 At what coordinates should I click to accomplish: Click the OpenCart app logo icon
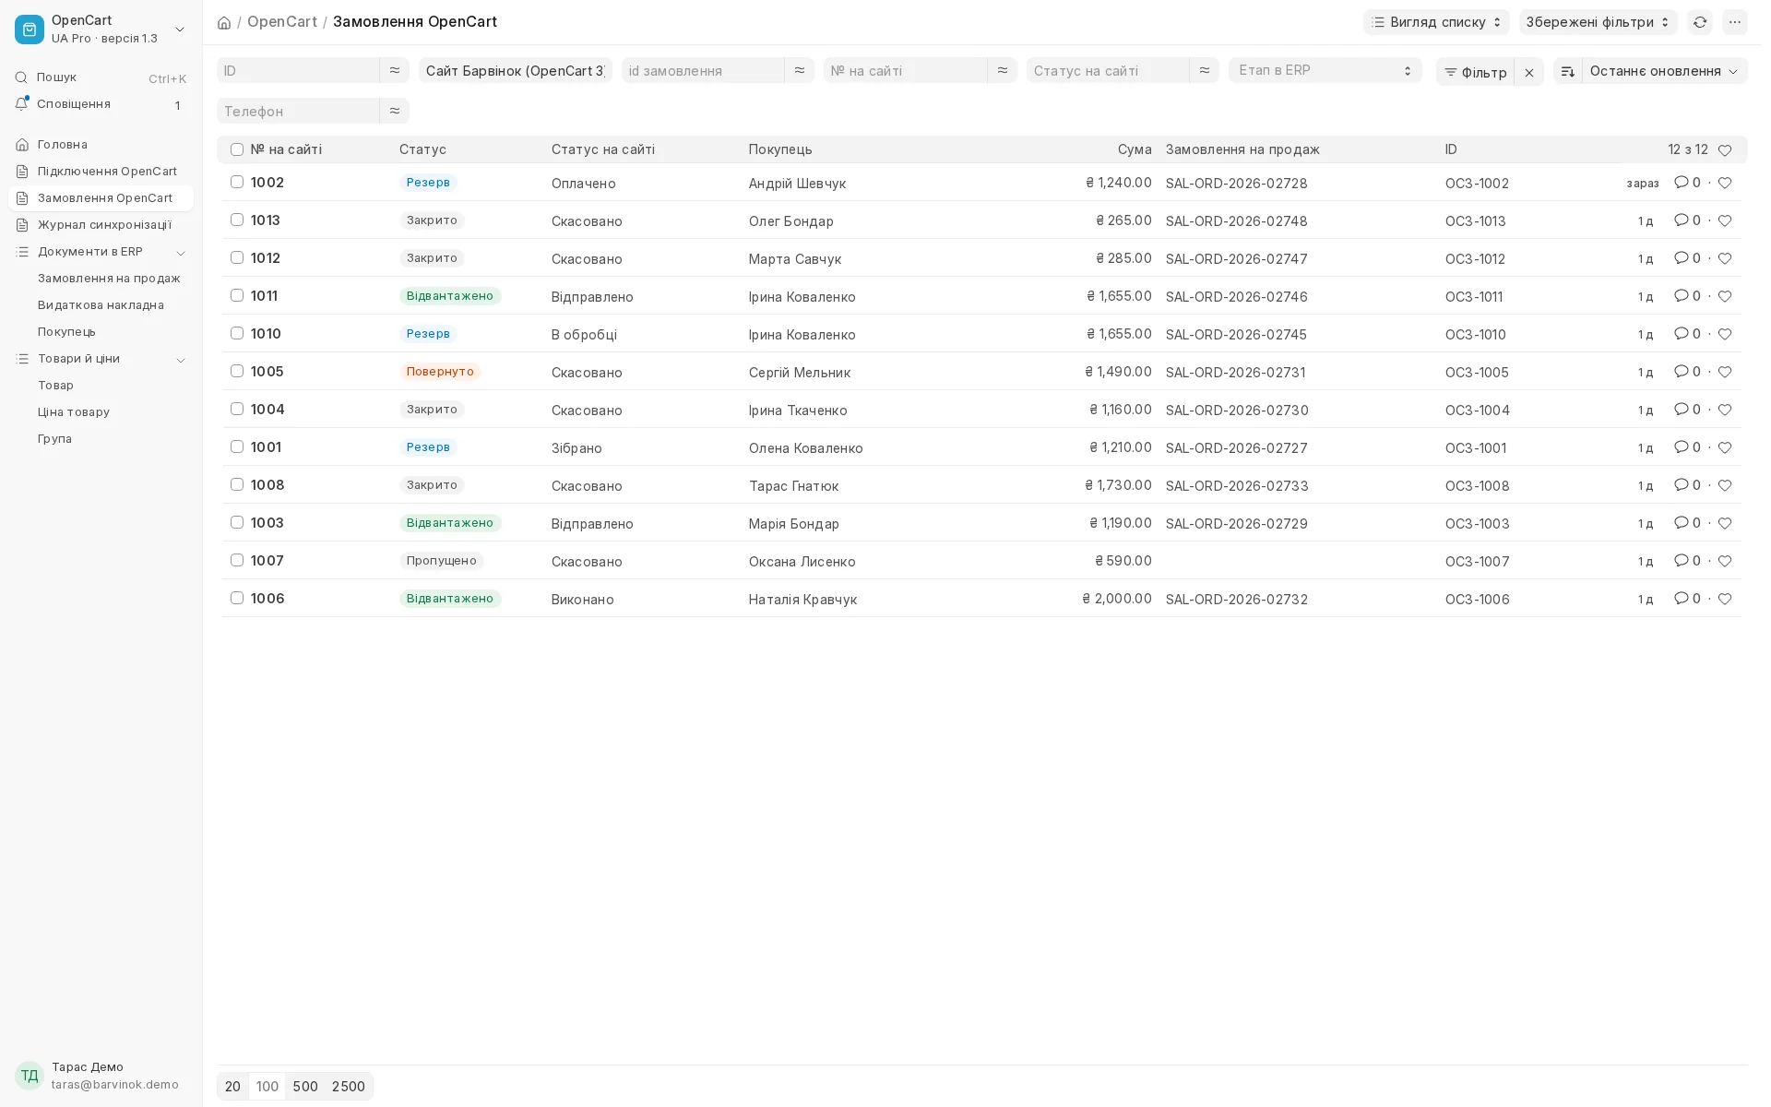(x=30, y=30)
